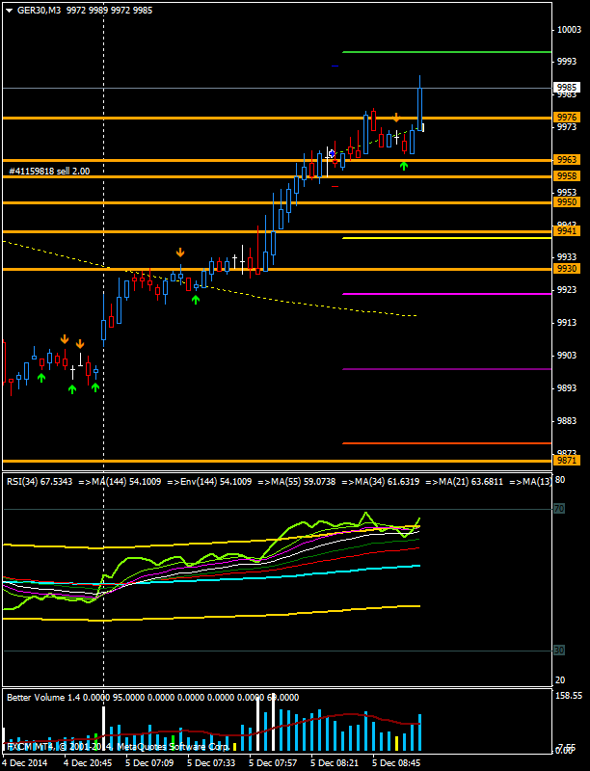Click the orange down arrow above the 9930 line

(180, 253)
